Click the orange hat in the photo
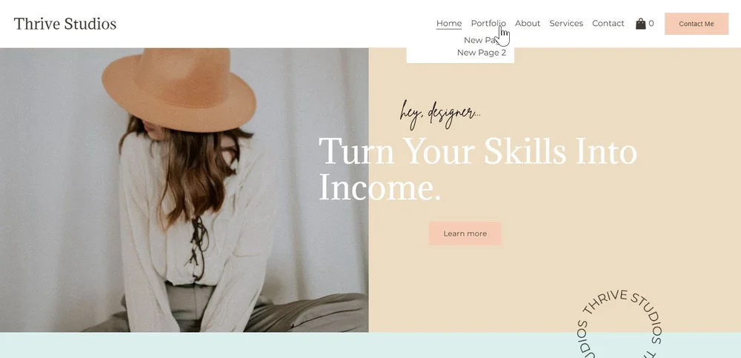Image resolution: width=741 pixels, height=358 pixels. pos(179,88)
